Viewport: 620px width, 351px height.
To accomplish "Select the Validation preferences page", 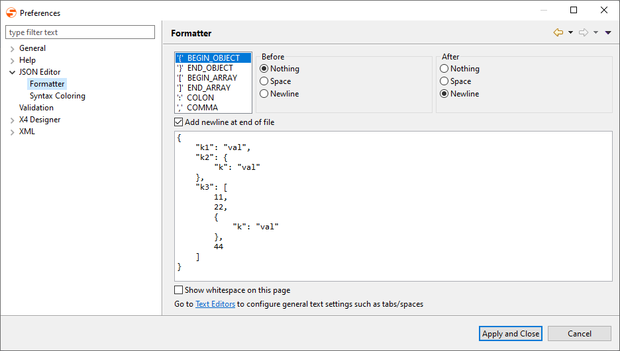I will (x=36, y=108).
